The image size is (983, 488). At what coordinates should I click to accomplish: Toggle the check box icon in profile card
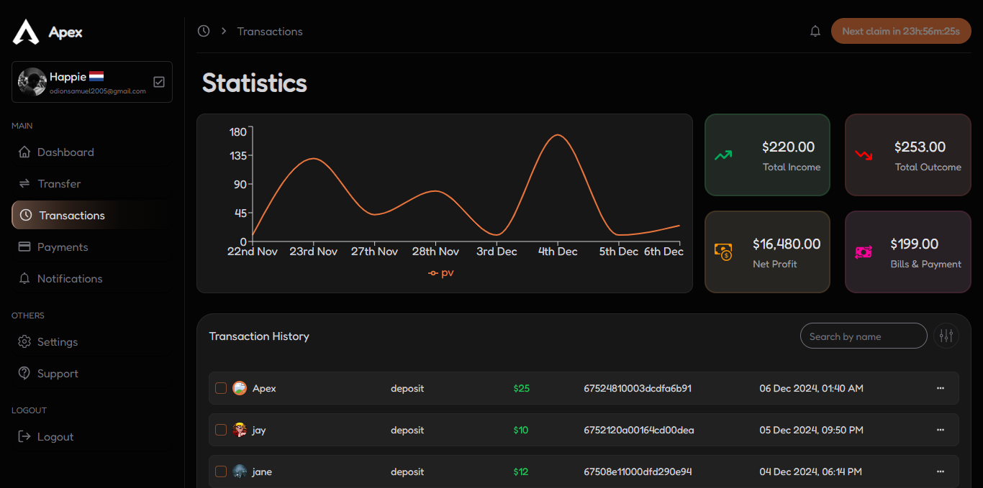pos(159,82)
